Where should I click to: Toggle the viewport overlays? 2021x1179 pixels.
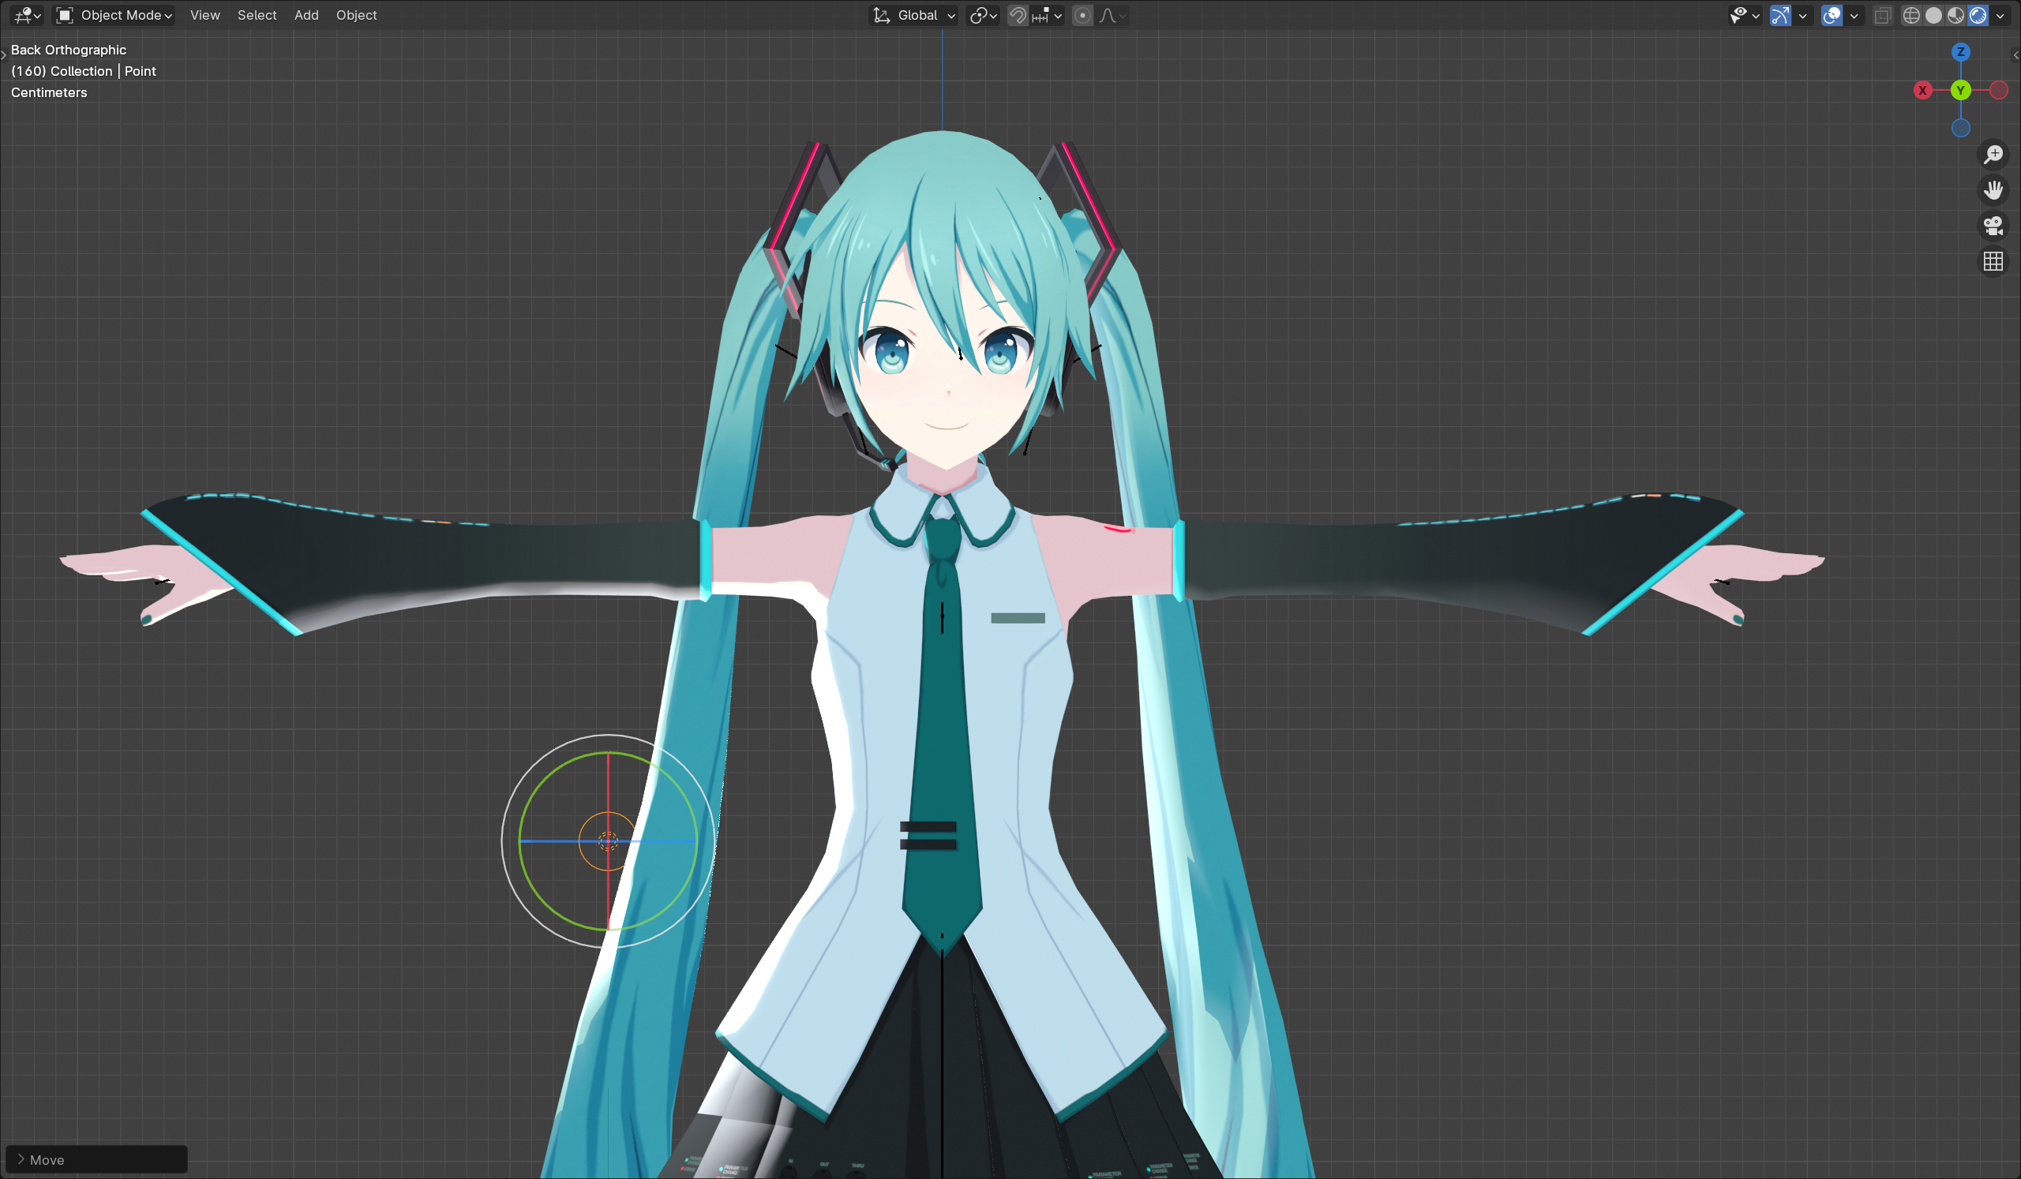[x=1832, y=15]
